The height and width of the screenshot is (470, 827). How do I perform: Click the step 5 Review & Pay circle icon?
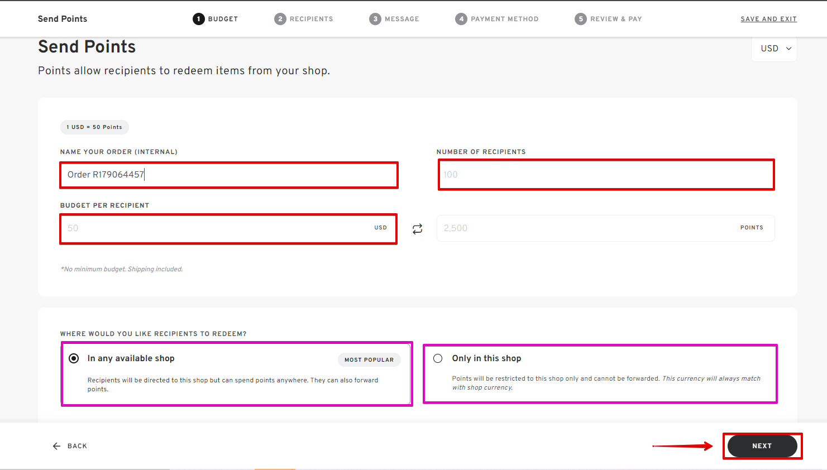point(580,18)
